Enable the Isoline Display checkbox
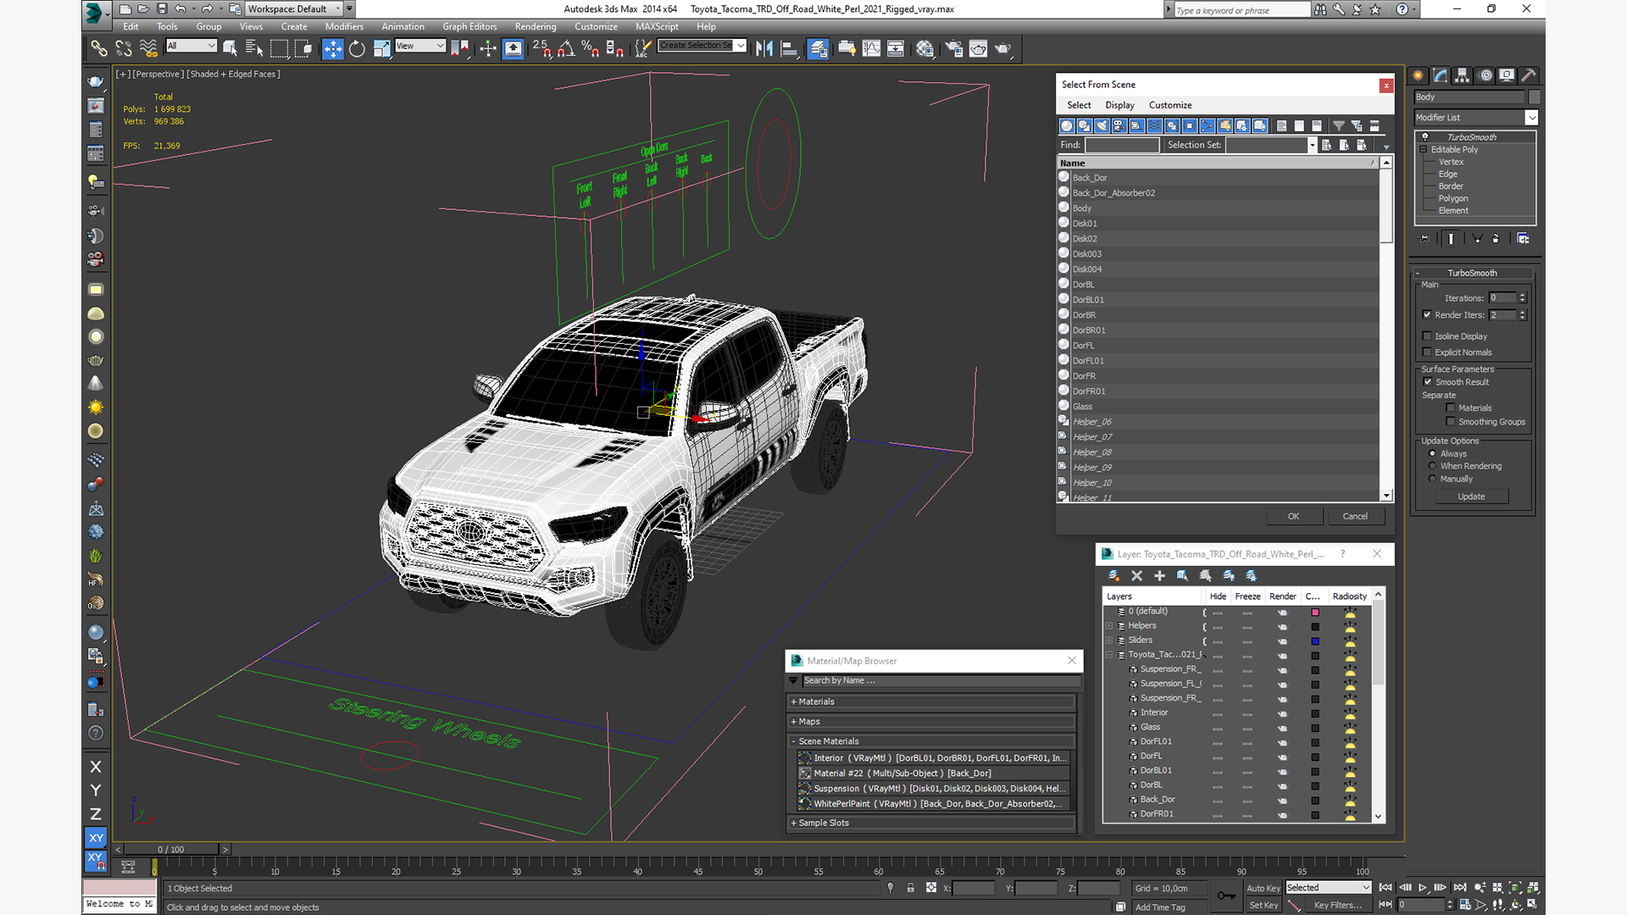This screenshot has width=1627, height=915. point(1427,336)
